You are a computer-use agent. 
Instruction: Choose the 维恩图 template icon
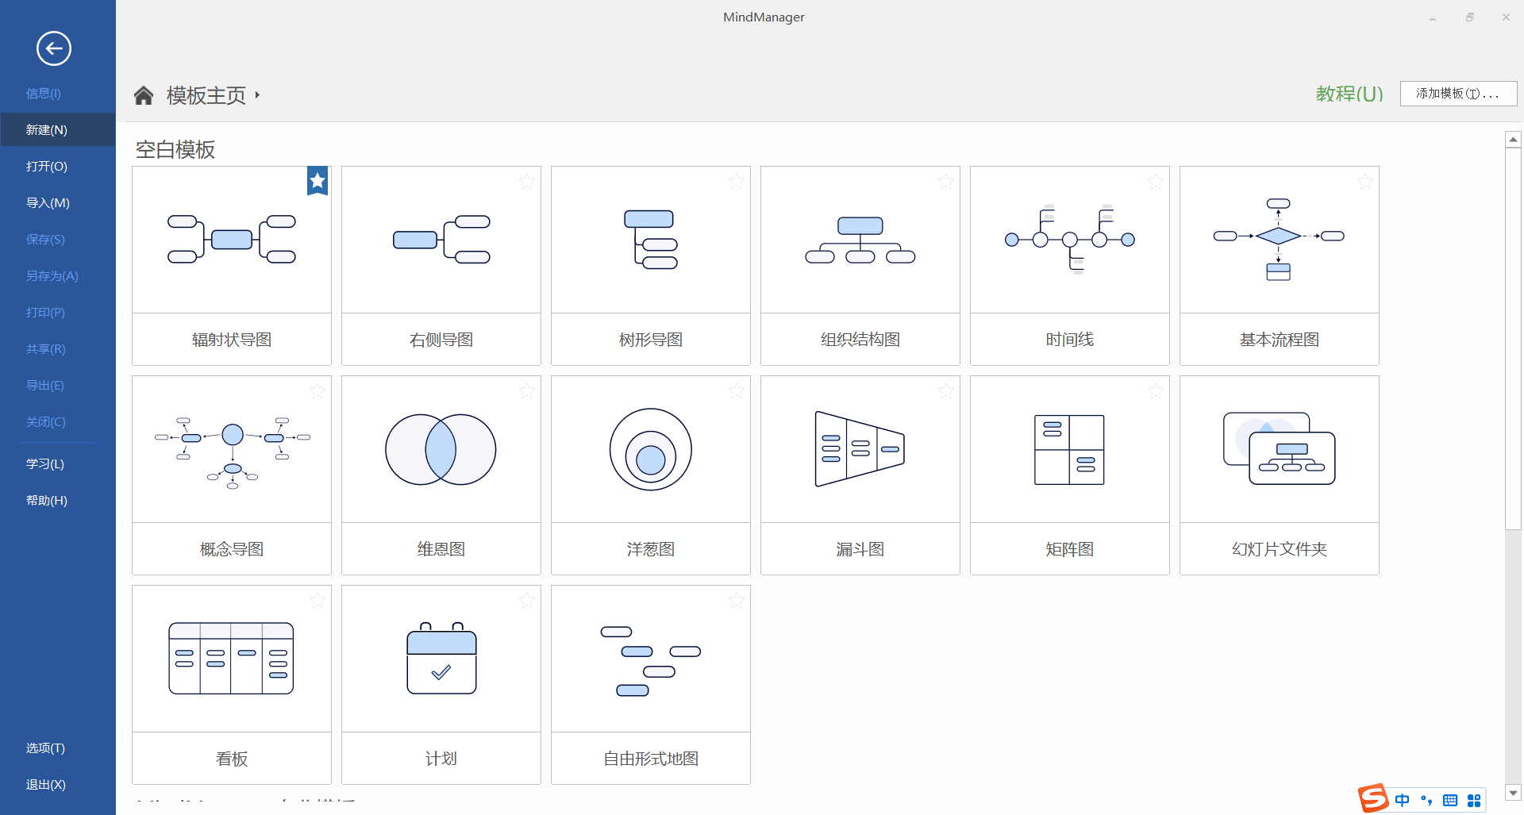[441, 449]
